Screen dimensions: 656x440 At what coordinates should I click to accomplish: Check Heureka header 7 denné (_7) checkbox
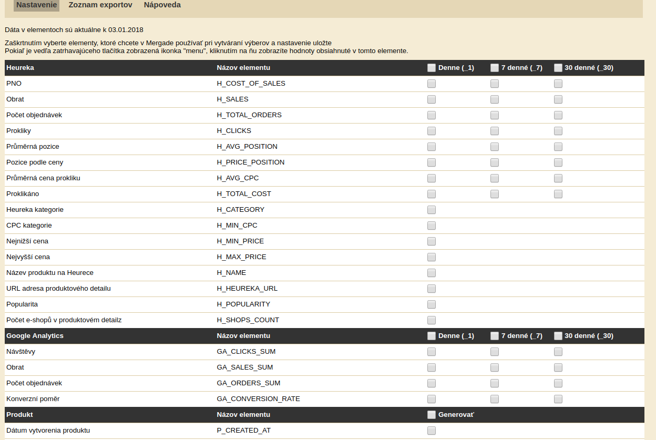pos(495,68)
